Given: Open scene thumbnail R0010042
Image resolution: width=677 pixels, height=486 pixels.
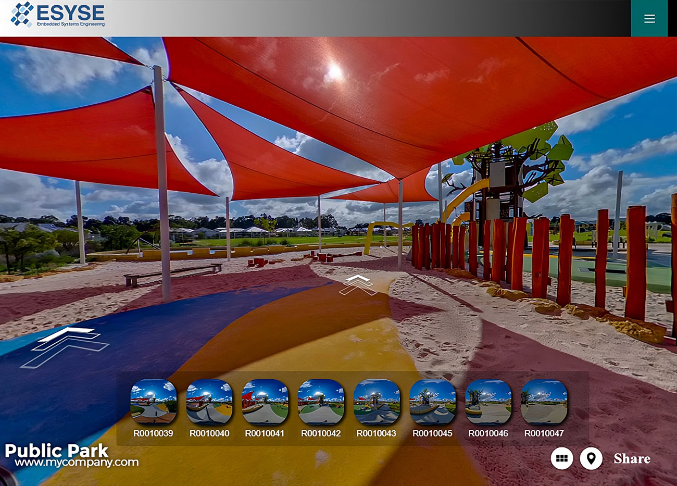Looking at the screenshot, I should point(321,402).
